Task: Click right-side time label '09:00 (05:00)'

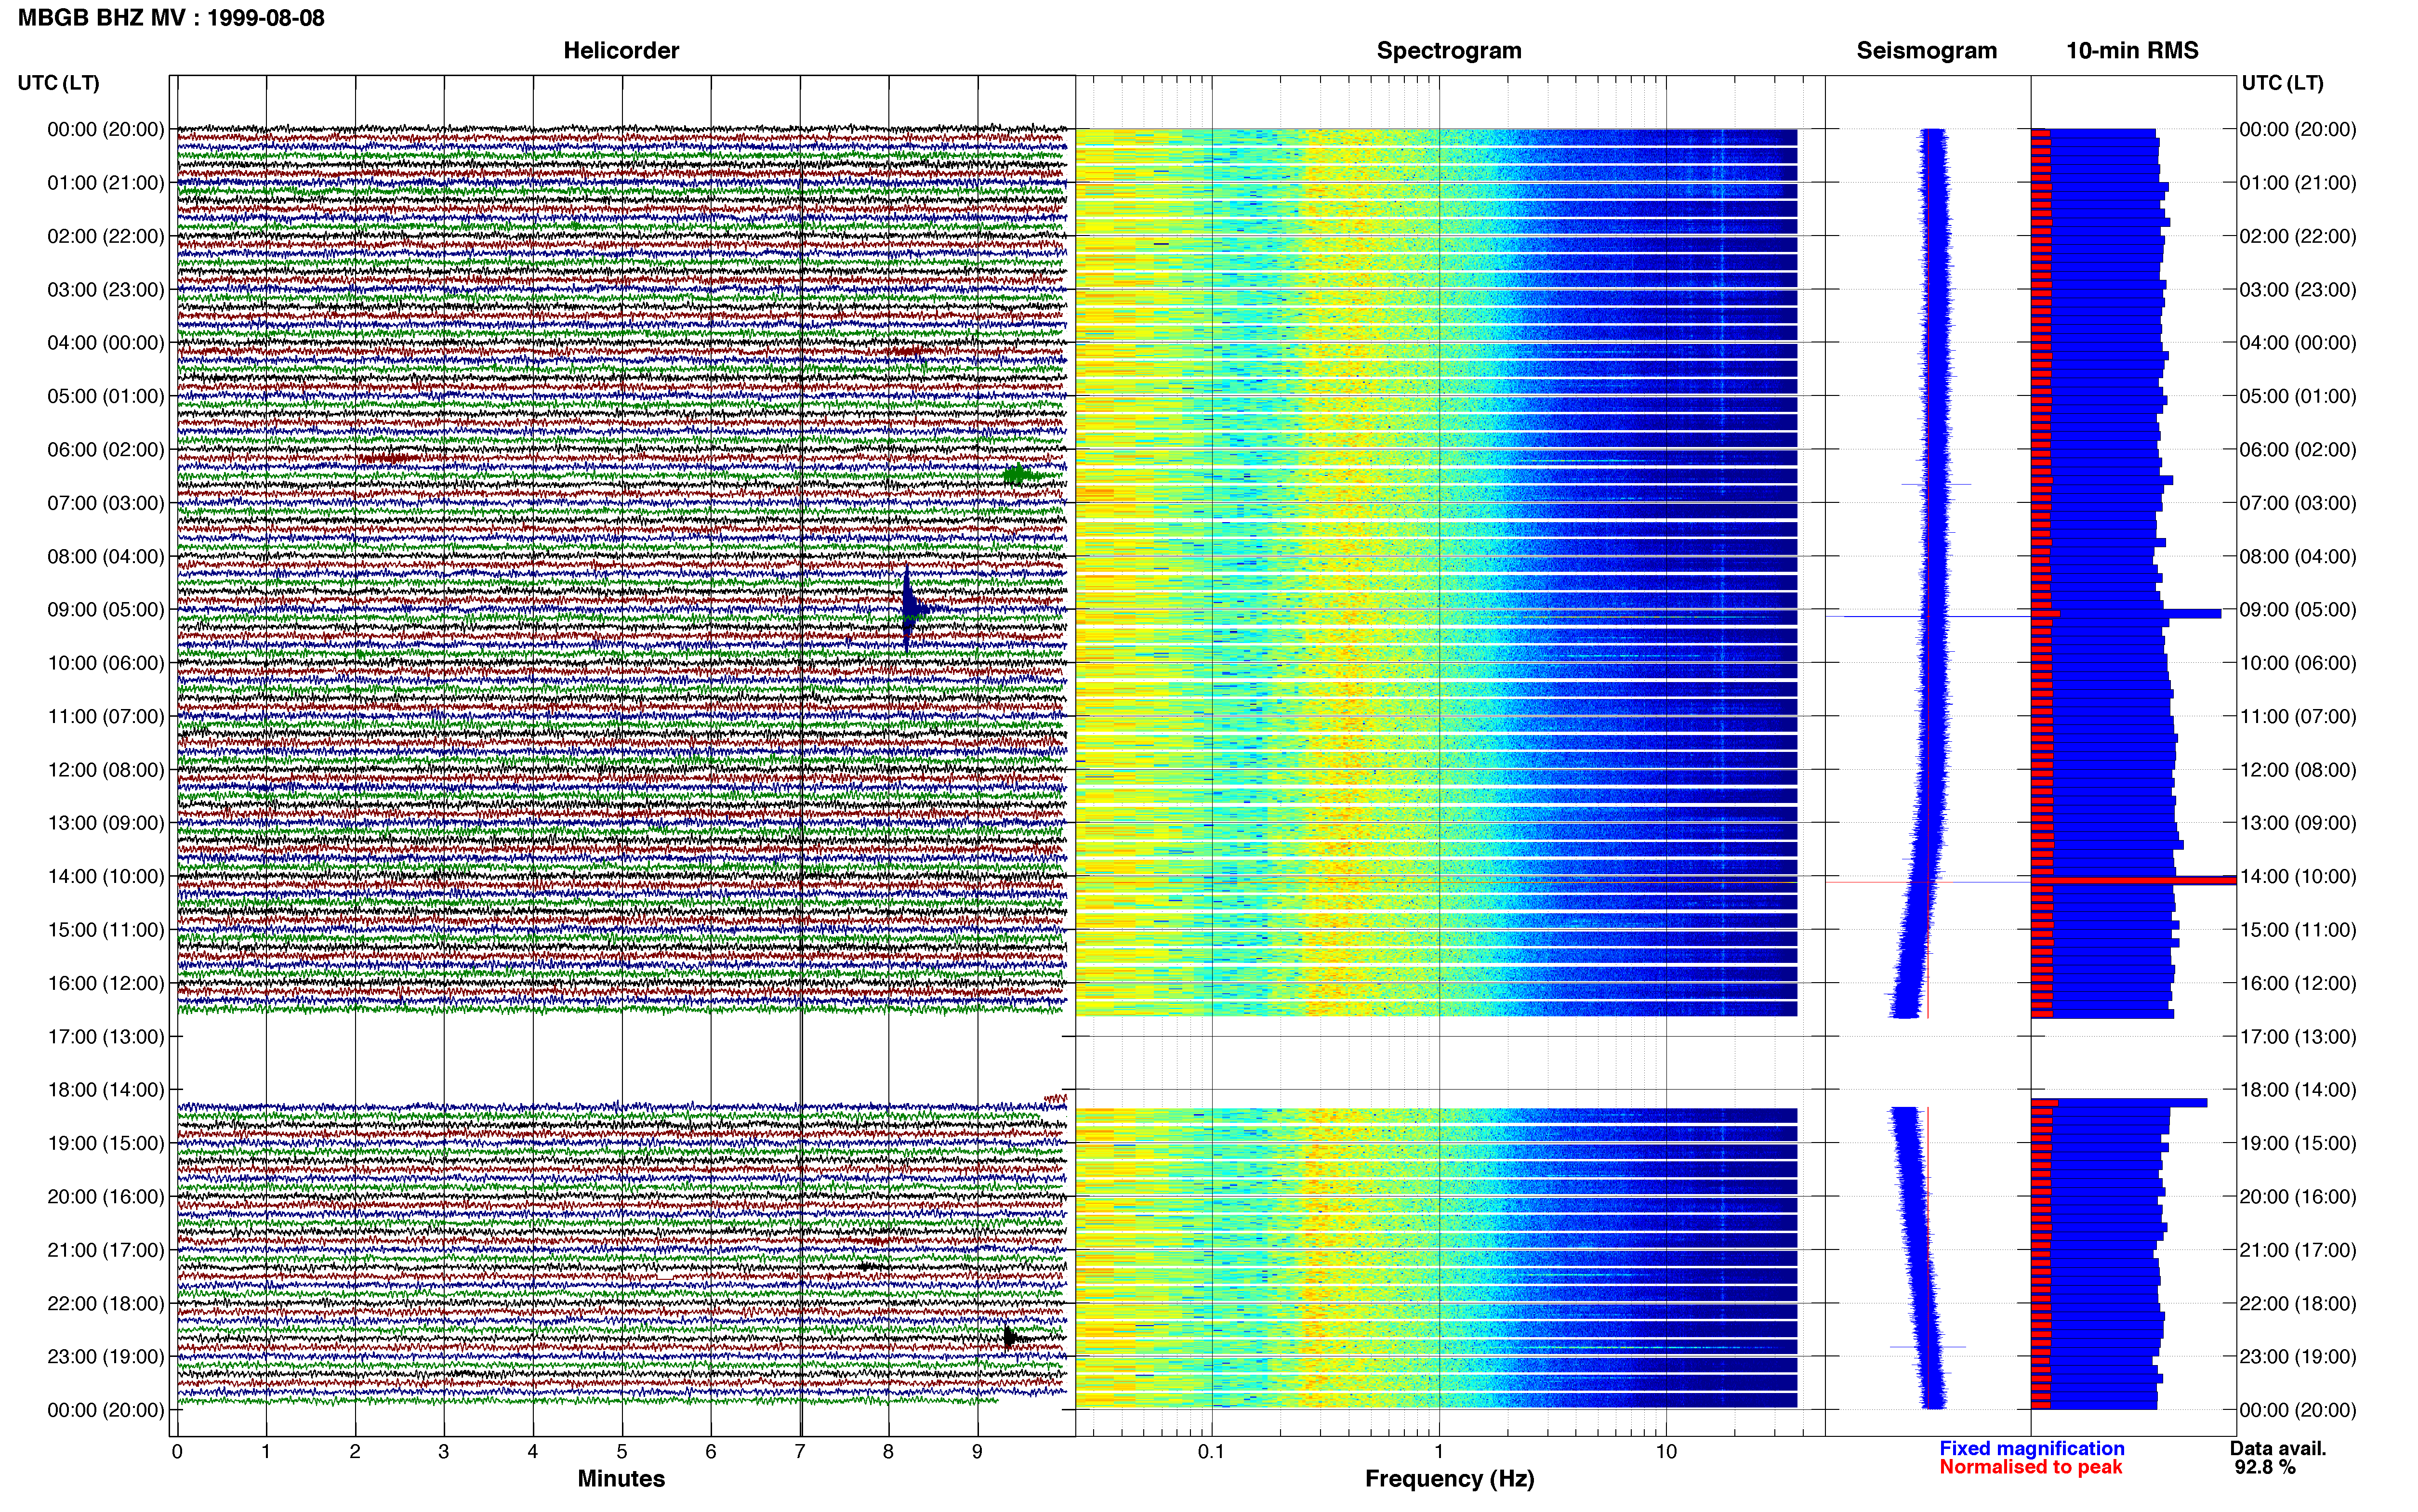Action: 2298,609
